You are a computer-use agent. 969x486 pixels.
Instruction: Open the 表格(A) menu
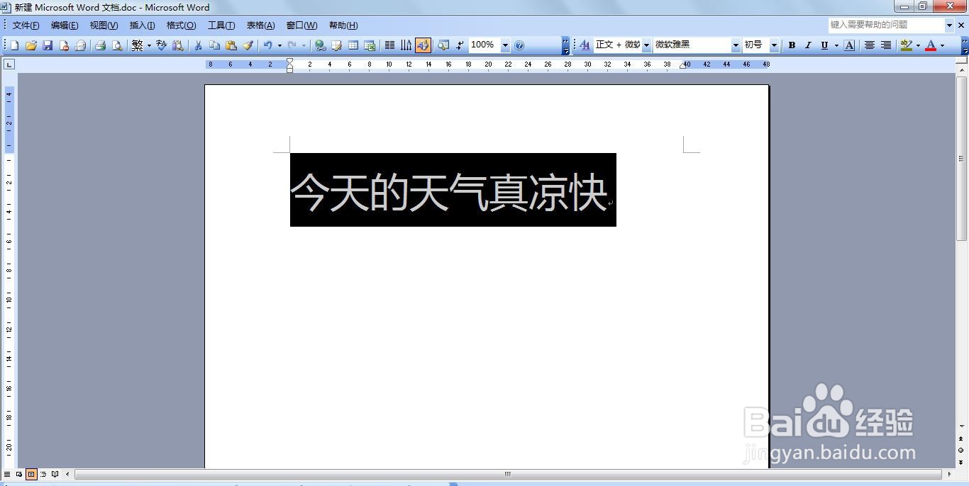[x=260, y=26]
